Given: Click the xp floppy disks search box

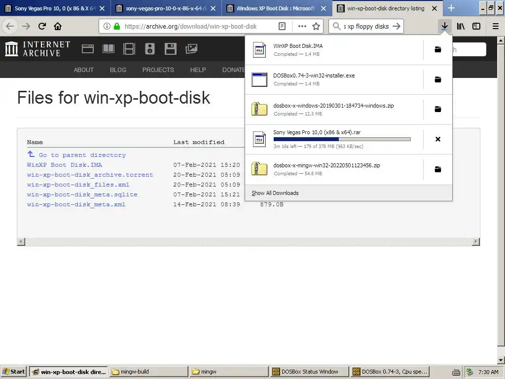Looking at the screenshot, I should pyautogui.click(x=366, y=26).
